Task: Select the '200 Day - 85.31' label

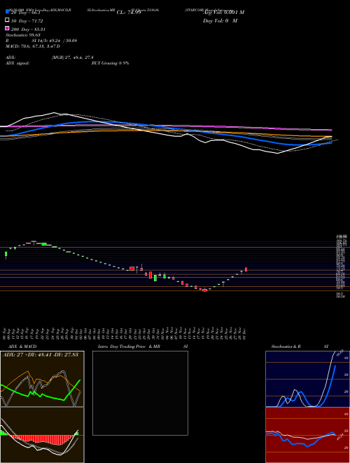Action: click(x=28, y=29)
